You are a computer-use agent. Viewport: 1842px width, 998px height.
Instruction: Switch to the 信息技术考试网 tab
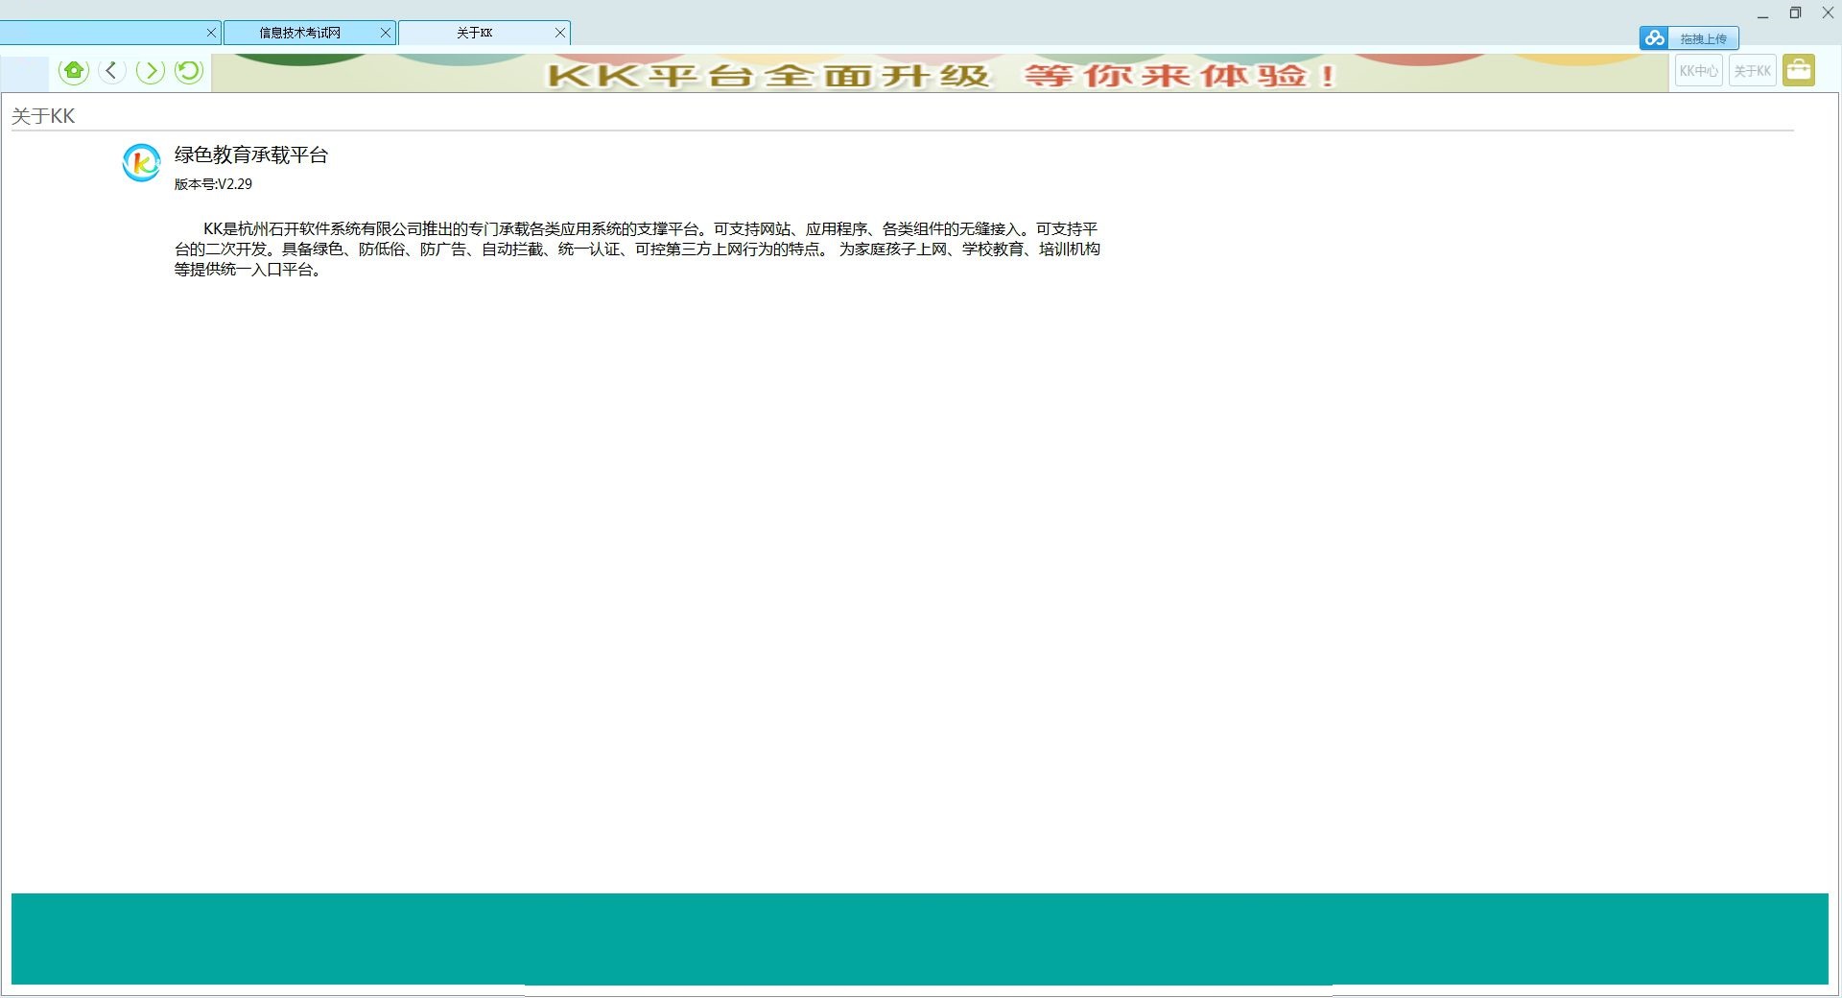coord(299,33)
